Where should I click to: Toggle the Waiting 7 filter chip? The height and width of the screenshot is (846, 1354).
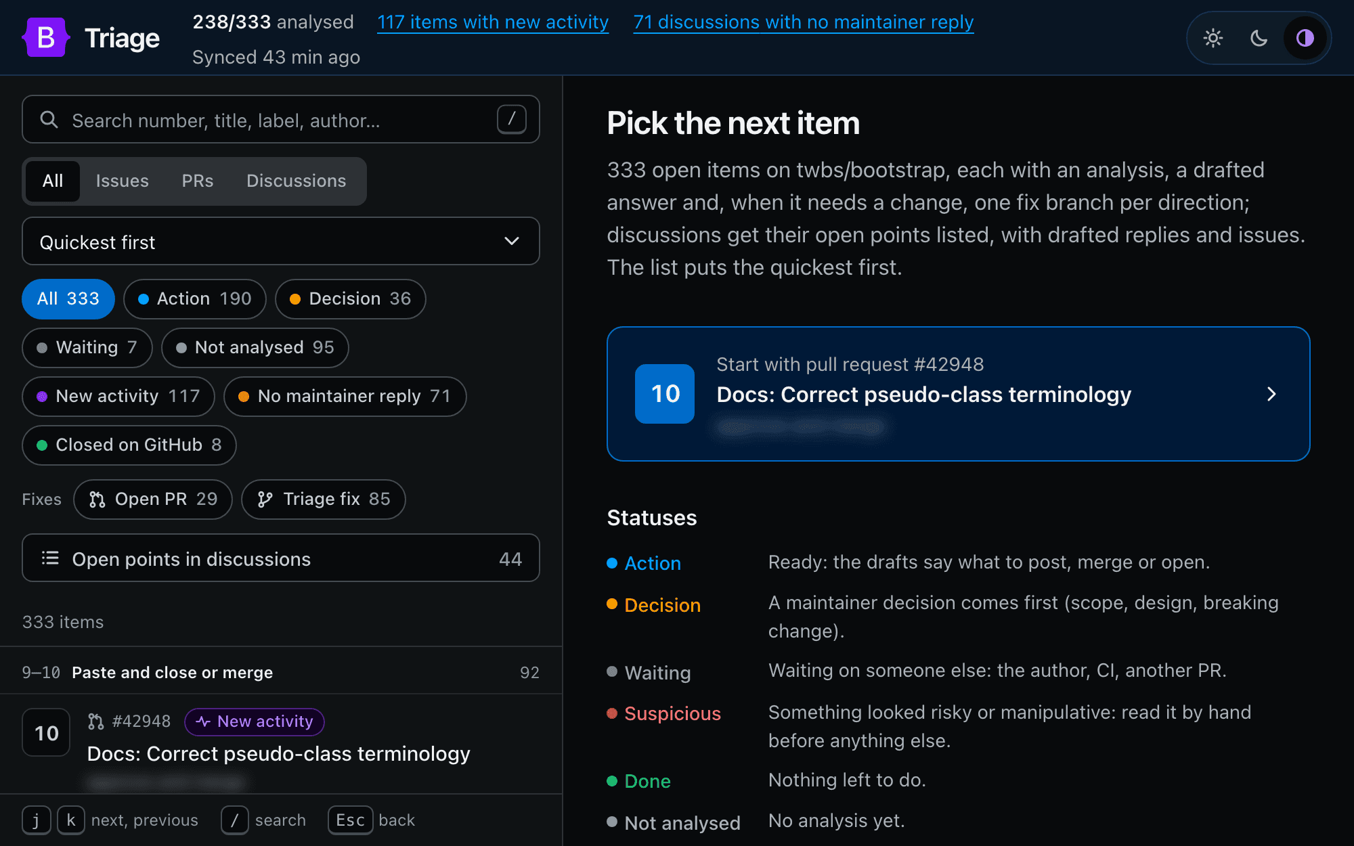tap(87, 347)
